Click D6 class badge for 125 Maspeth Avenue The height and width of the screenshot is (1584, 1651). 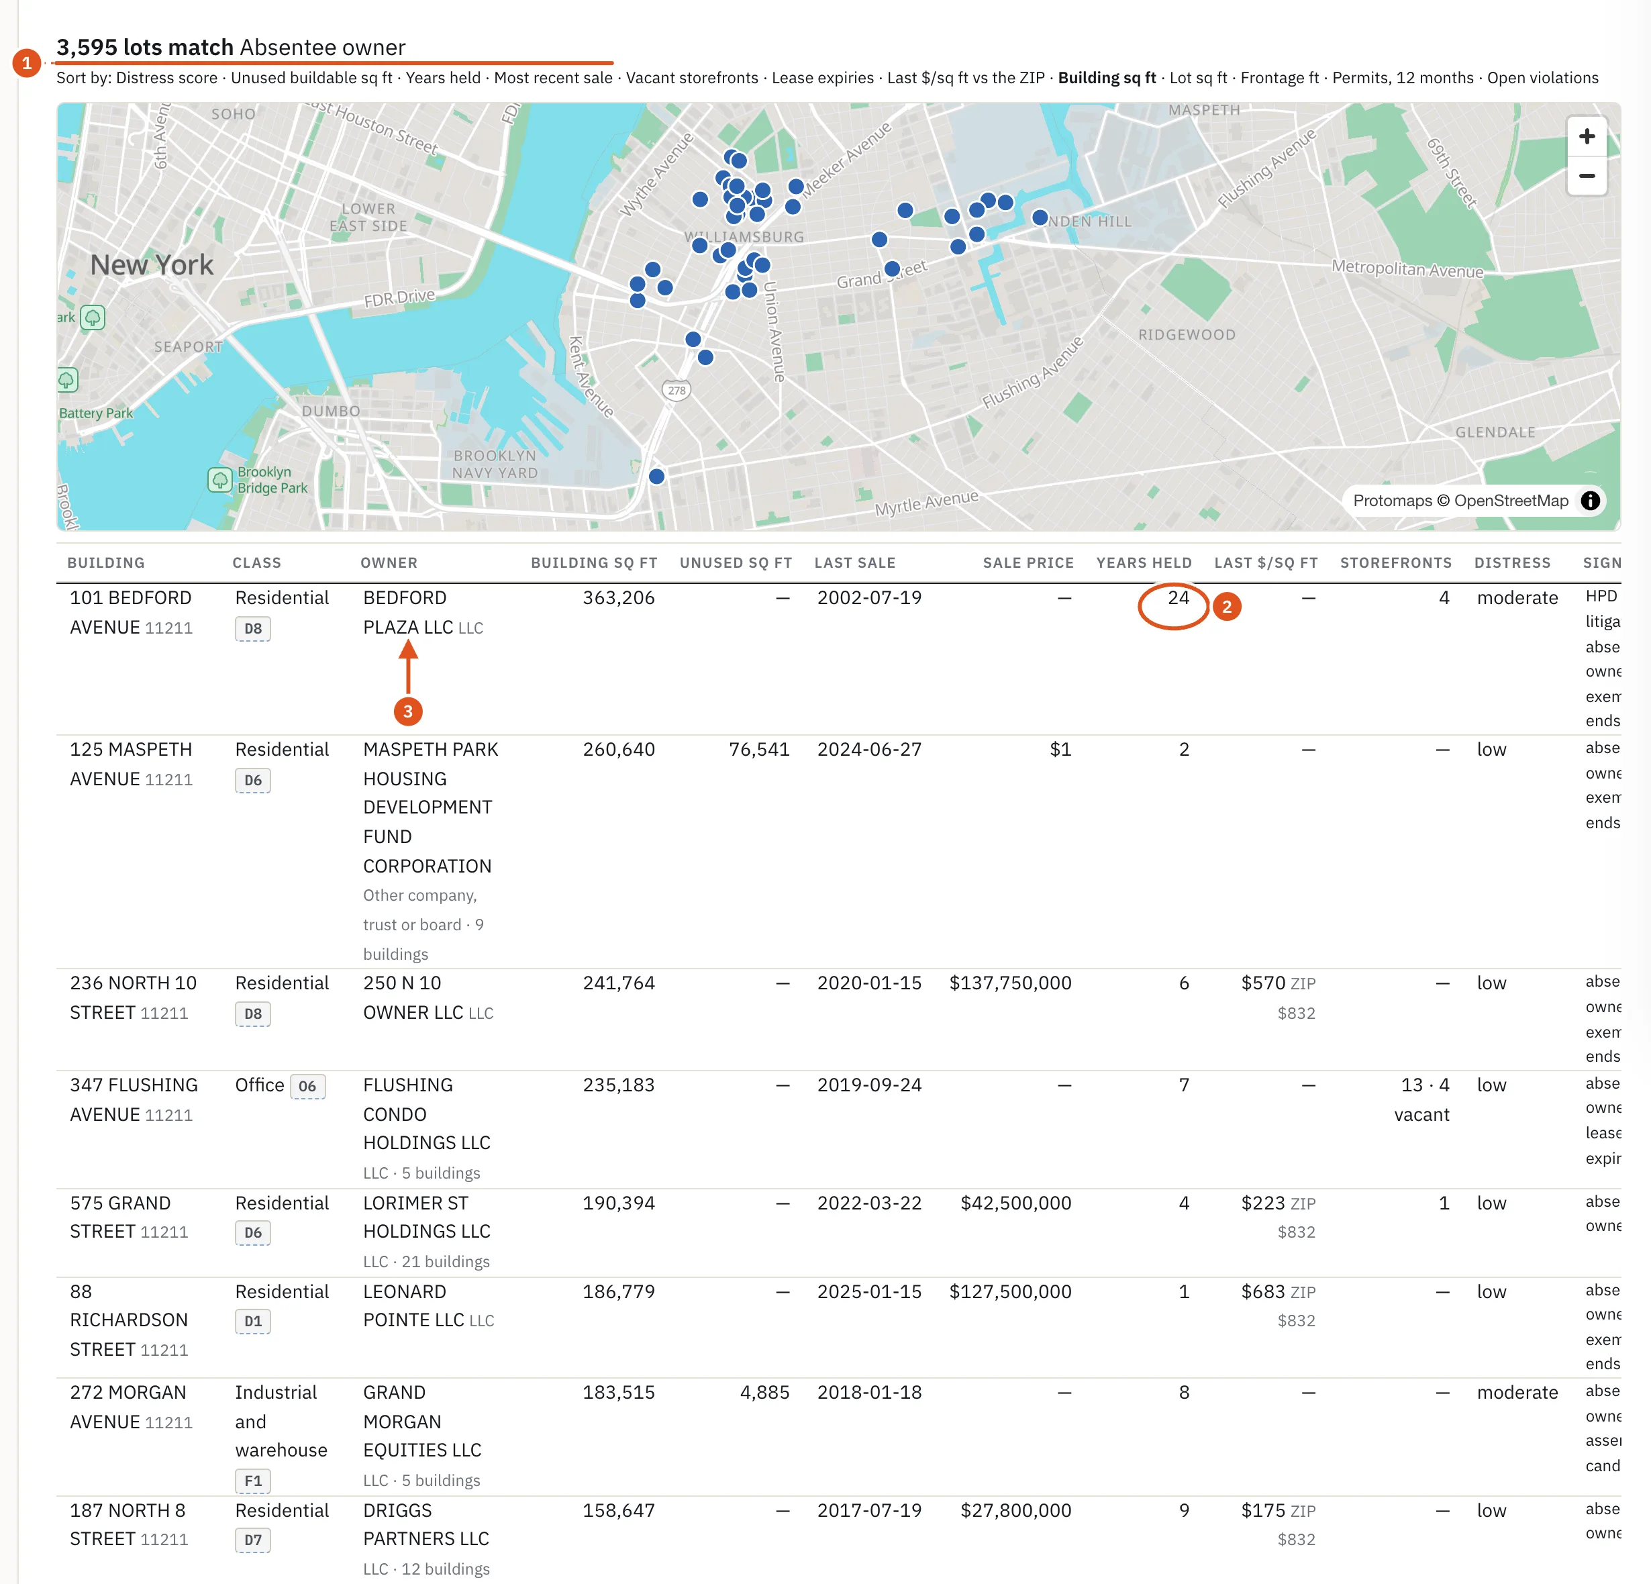(x=253, y=780)
